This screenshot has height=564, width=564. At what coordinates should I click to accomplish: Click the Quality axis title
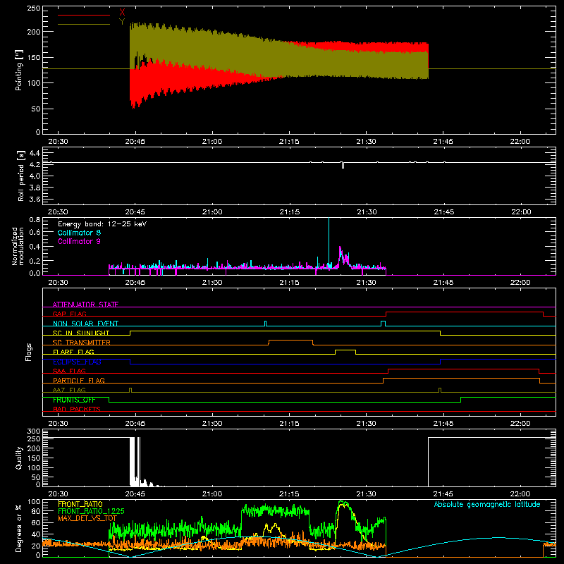pyautogui.click(x=19, y=458)
